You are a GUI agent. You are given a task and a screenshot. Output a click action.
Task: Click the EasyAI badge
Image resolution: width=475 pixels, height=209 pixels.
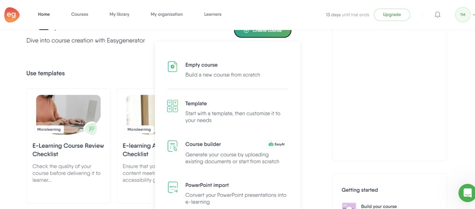(x=277, y=144)
